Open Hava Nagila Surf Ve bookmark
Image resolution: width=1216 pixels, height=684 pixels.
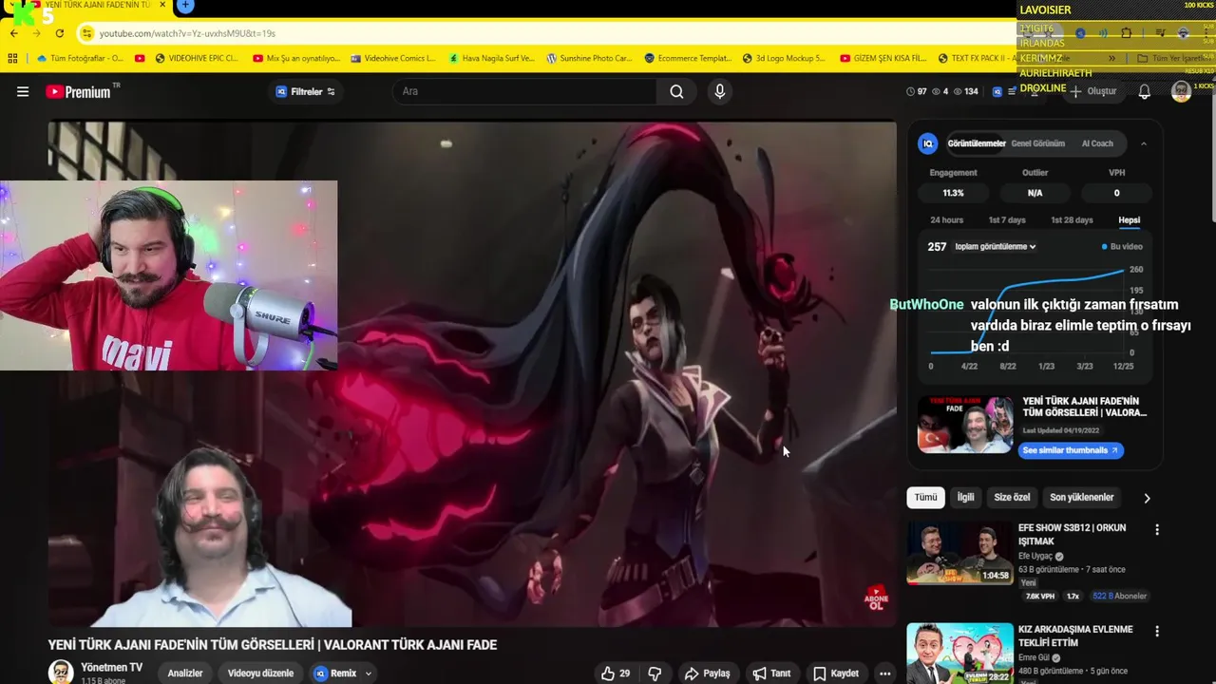coord(491,58)
